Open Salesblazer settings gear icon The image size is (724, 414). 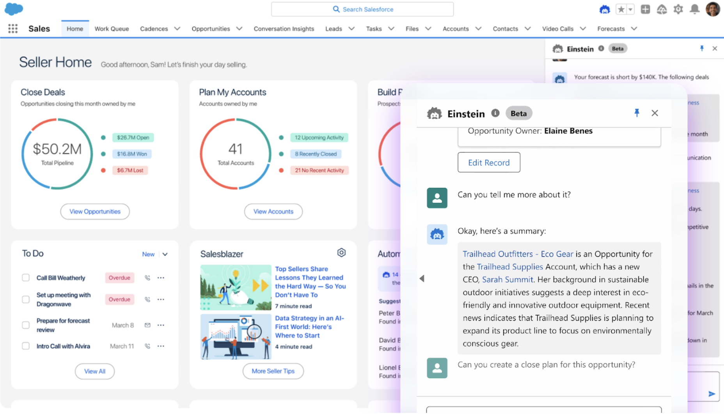[341, 253]
